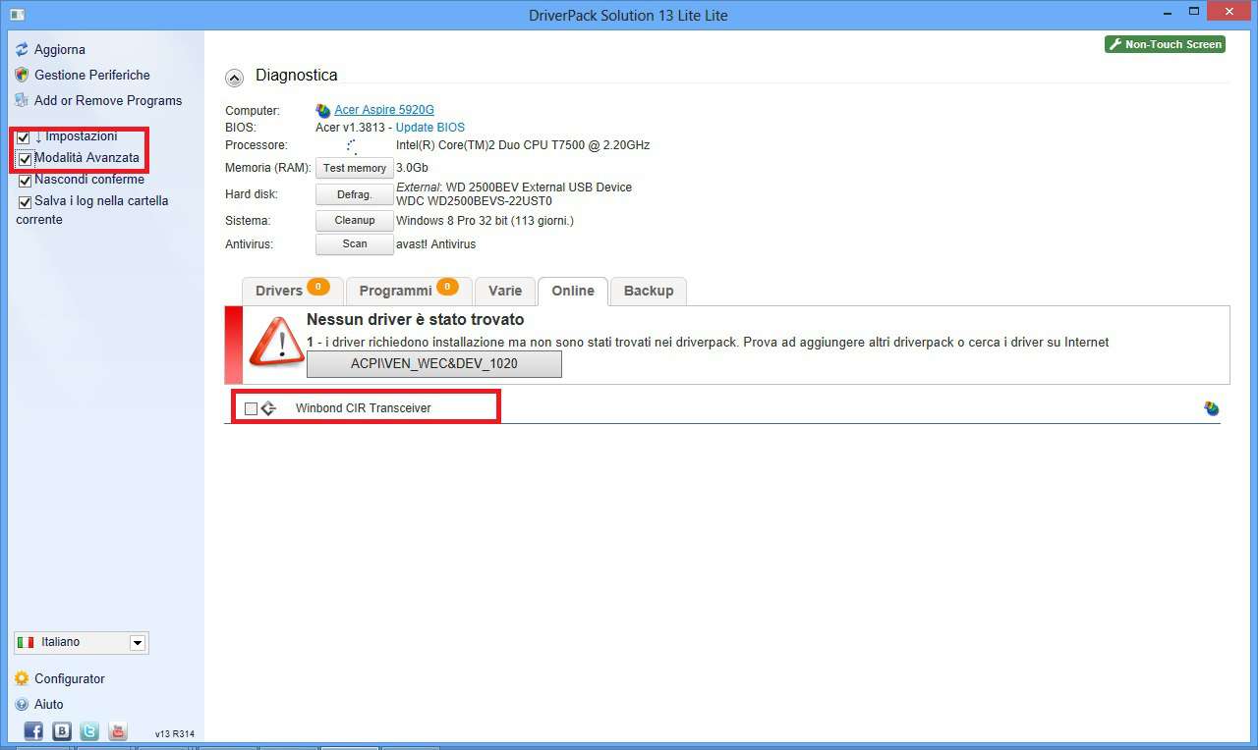Follow the Update BIOS link

430,128
